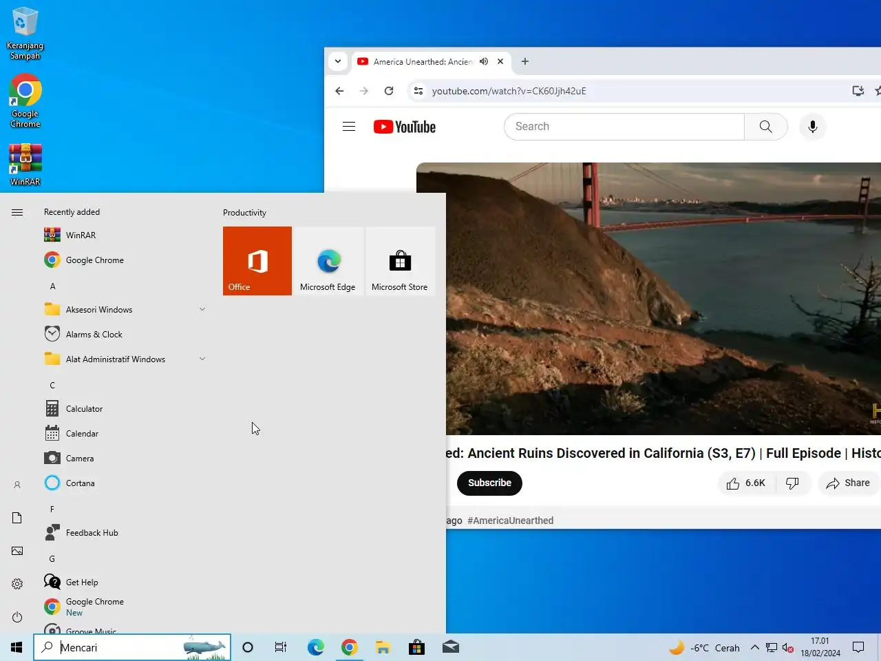The width and height of the screenshot is (881, 661).
Task: Open notification center icon
Action: point(858,647)
